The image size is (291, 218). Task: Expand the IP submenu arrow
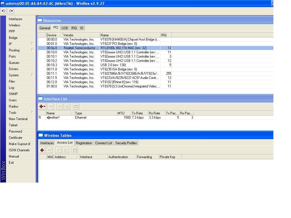(x=32, y=43)
